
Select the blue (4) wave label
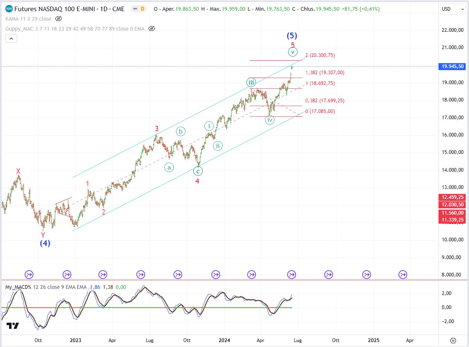click(45, 243)
